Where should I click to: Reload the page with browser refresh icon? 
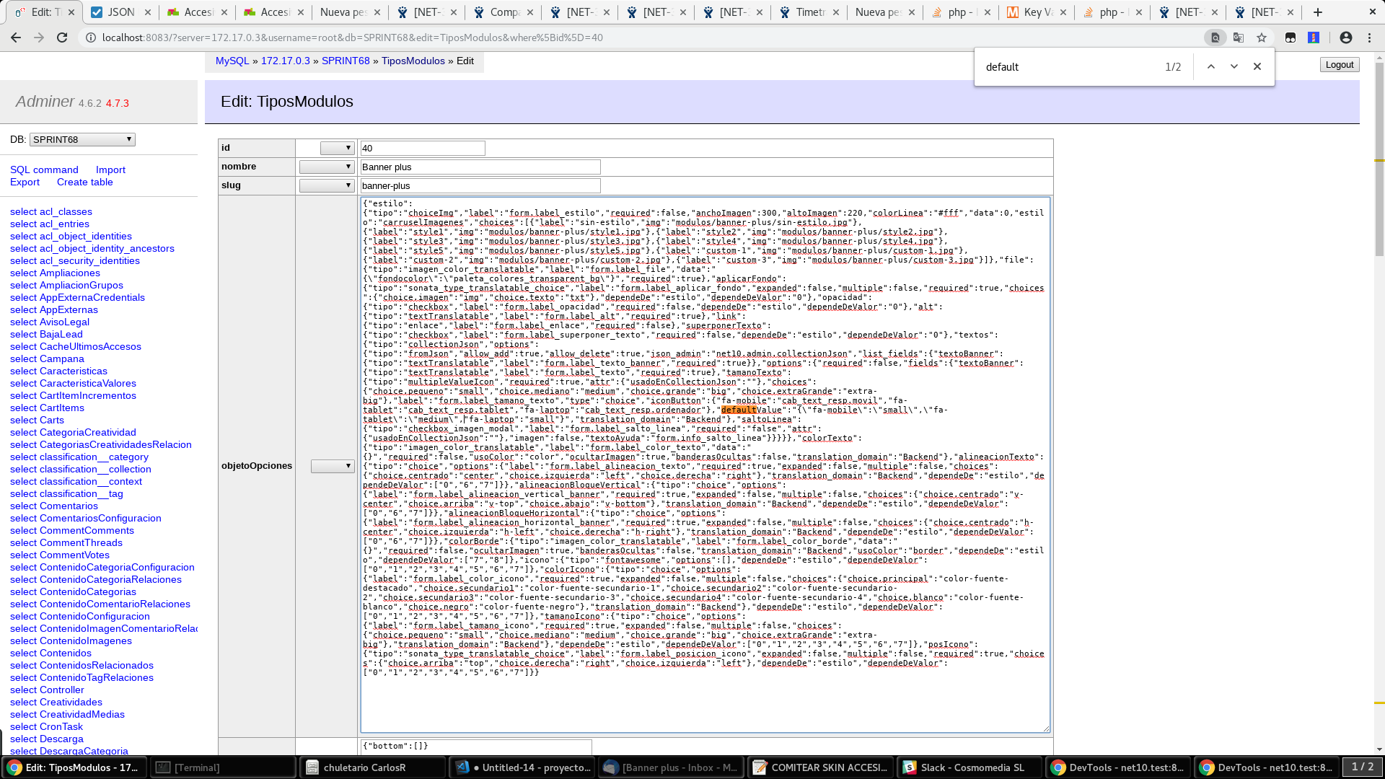click(x=62, y=38)
